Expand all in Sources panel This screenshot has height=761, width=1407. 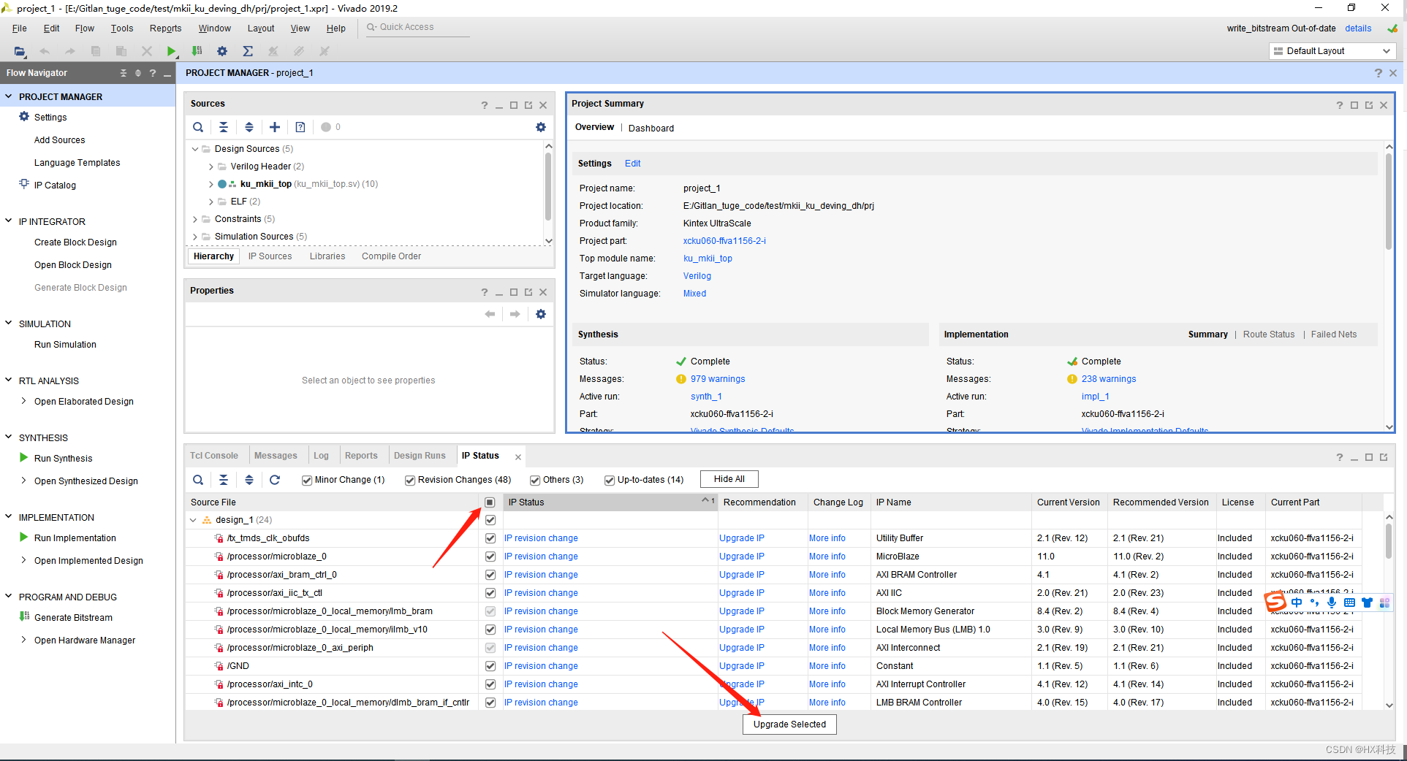point(249,127)
